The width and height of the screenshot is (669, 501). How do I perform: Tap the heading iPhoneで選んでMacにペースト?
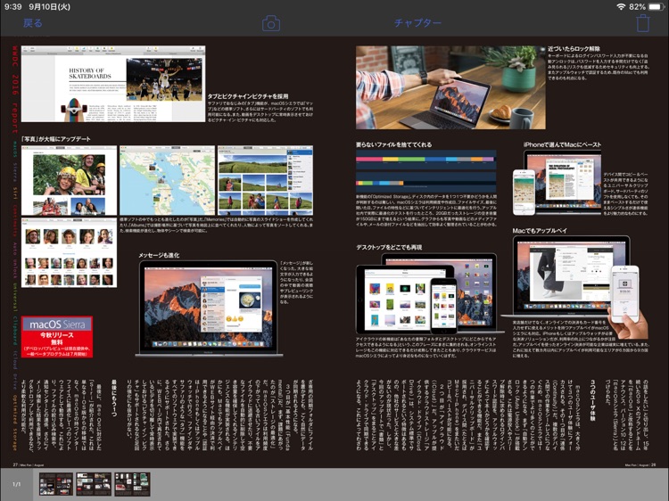click(562, 144)
